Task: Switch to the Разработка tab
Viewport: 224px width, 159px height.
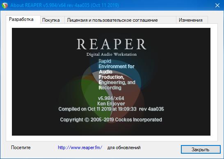Action: [23, 19]
